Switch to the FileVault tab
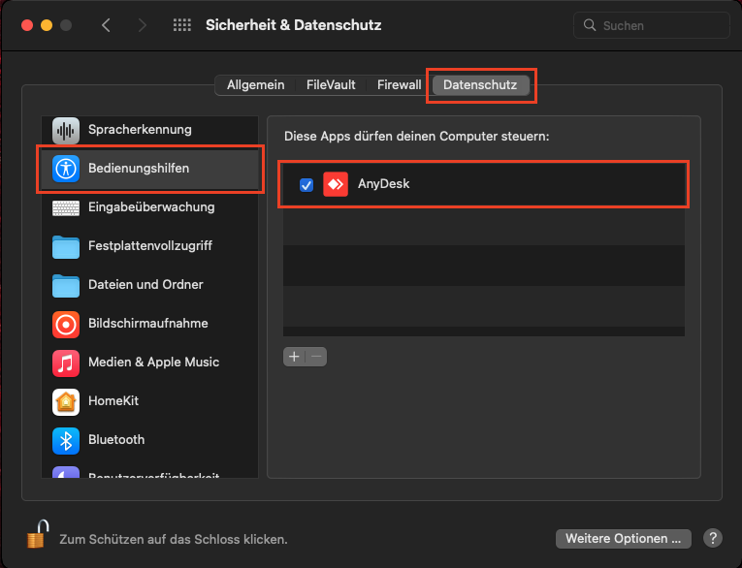 (331, 85)
